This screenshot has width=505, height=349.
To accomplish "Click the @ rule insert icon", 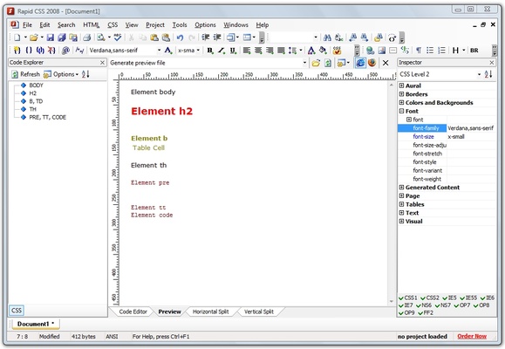I will coord(65,51).
